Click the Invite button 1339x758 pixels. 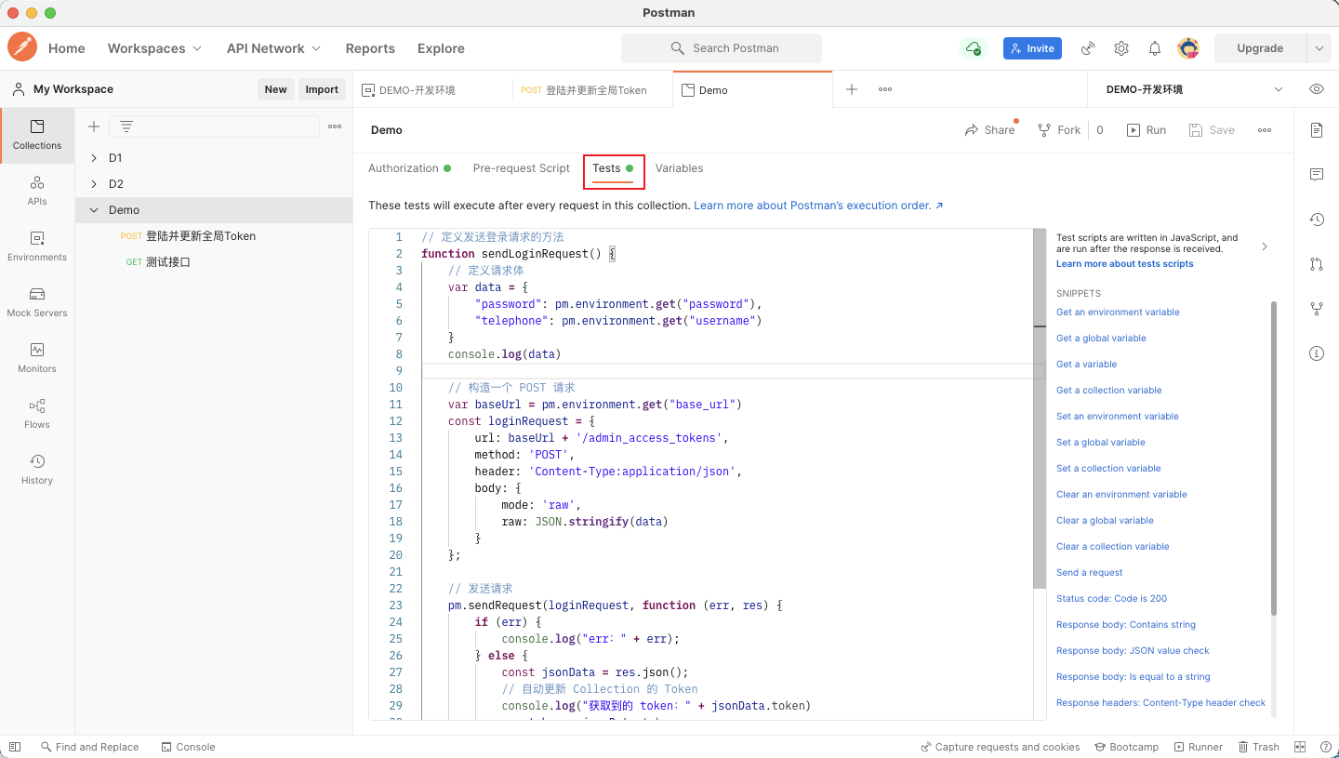tap(1032, 48)
